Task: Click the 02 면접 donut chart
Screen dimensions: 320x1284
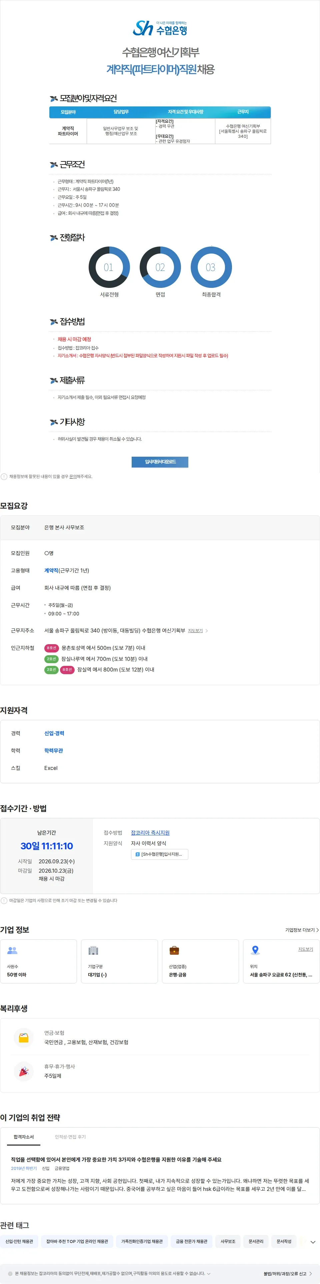Action: pyautogui.click(x=160, y=267)
